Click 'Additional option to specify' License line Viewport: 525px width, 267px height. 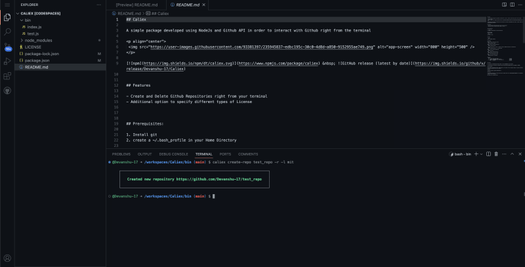(189, 102)
